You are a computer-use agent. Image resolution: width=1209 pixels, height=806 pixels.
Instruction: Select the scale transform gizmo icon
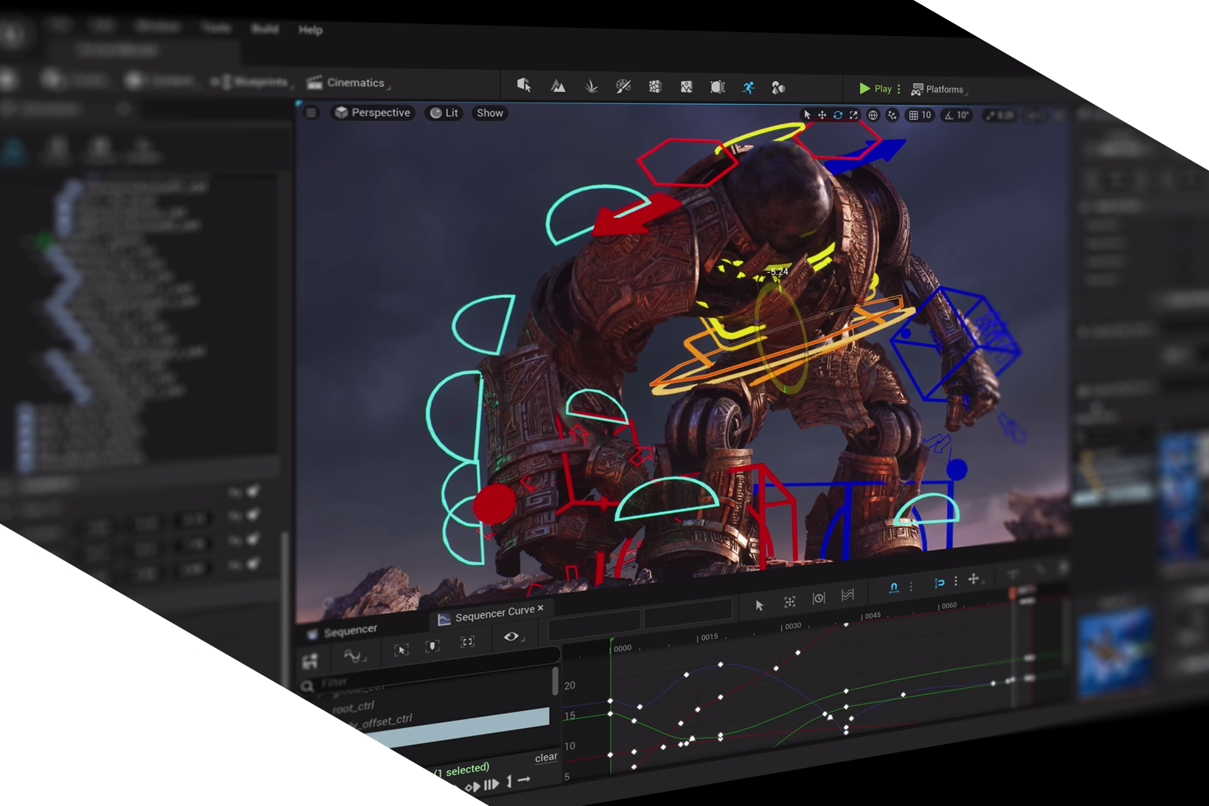[853, 115]
